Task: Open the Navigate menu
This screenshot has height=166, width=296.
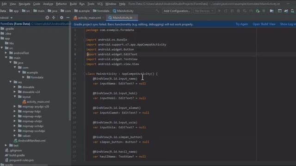Action: pyautogui.click(x=25, y=4)
